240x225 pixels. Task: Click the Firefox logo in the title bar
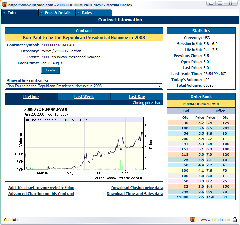coord(5,4)
